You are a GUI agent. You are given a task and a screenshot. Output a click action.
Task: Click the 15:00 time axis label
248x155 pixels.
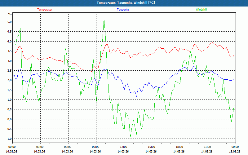151,147
